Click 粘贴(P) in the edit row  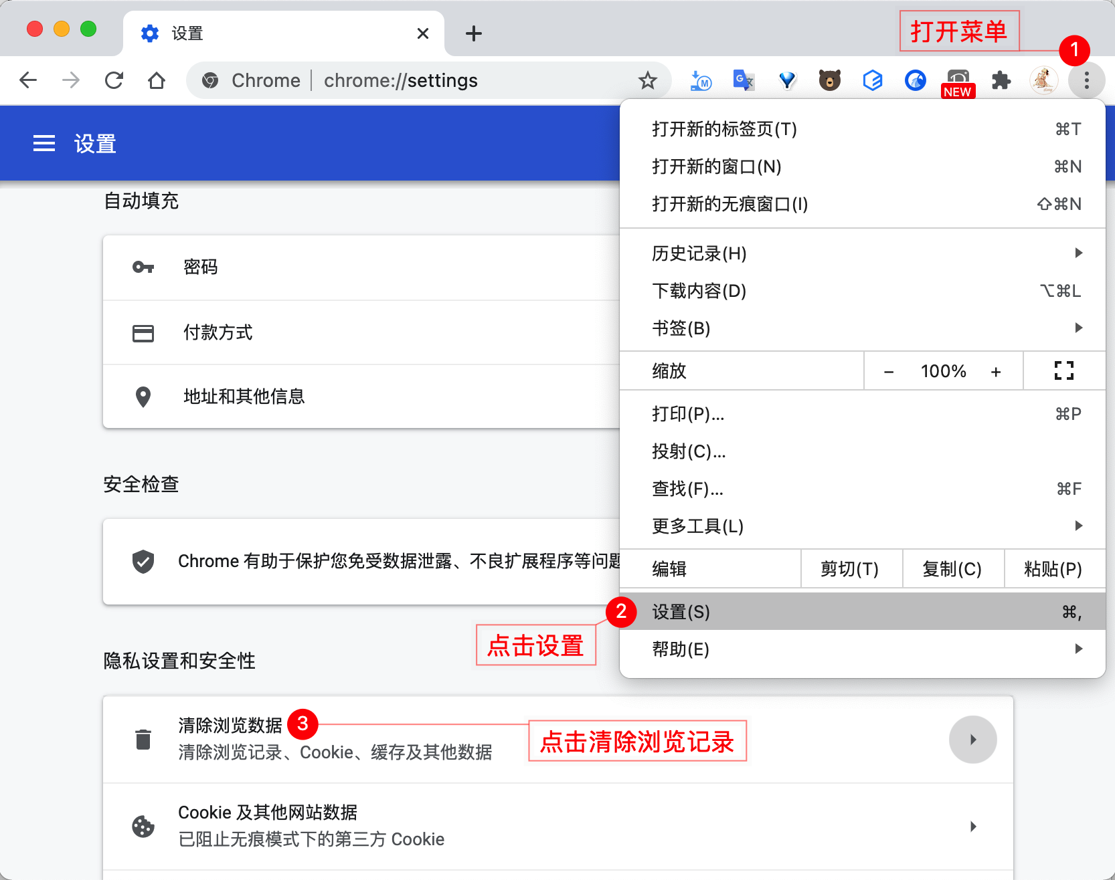click(1054, 569)
